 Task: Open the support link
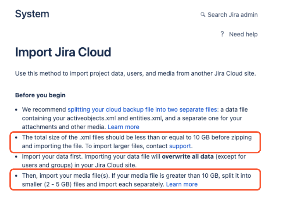tap(180, 146)
